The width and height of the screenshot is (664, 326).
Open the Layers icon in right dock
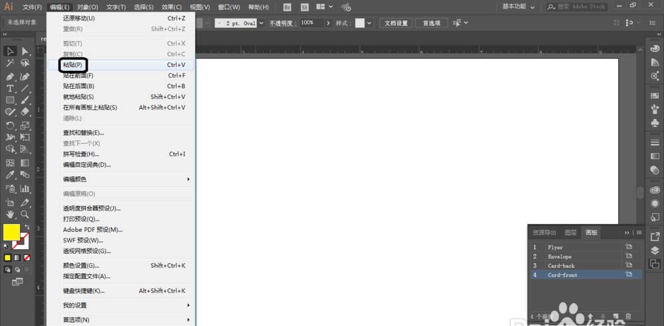(x=655, y=250)
